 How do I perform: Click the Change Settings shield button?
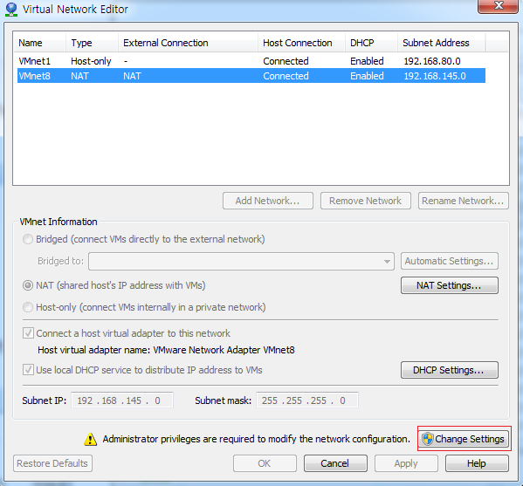464,439
